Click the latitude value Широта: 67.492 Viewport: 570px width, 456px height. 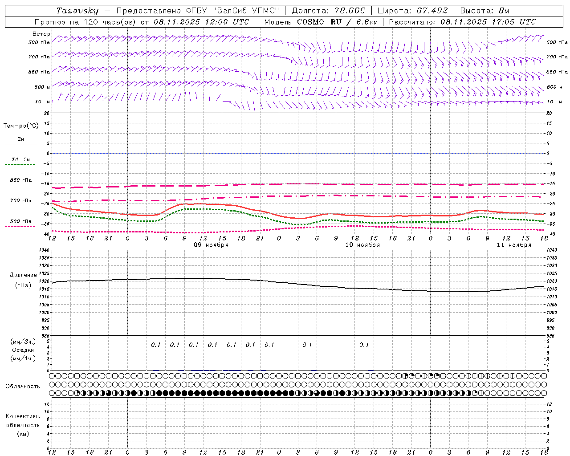coord(412,11)
